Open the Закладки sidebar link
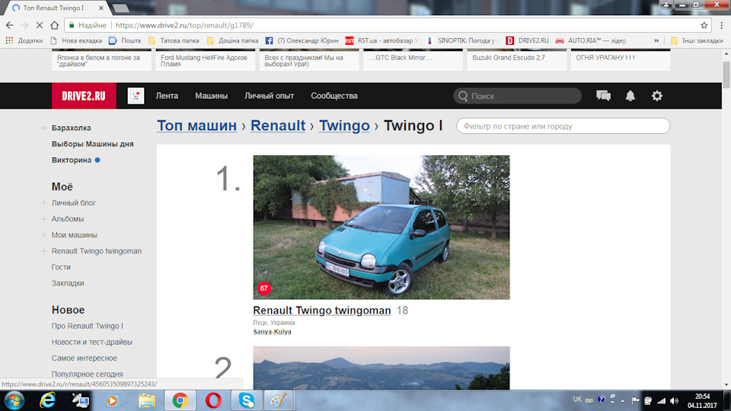Screen dimensions: 731x411 click(68, 283)
